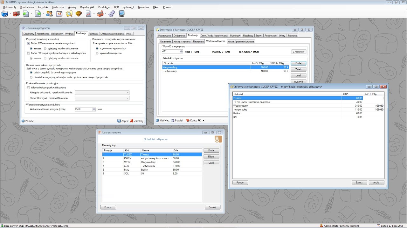
Task: Open the outgoing document green-arrow toolbar icon
Action: pos(38,14)
